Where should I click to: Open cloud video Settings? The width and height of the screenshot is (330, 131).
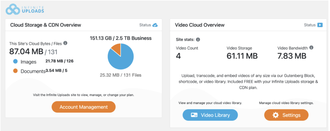(286, 115)
